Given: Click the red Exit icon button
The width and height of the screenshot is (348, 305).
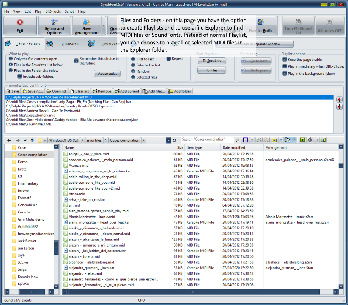Looking at the screenshot, I should tap(20, 25).
